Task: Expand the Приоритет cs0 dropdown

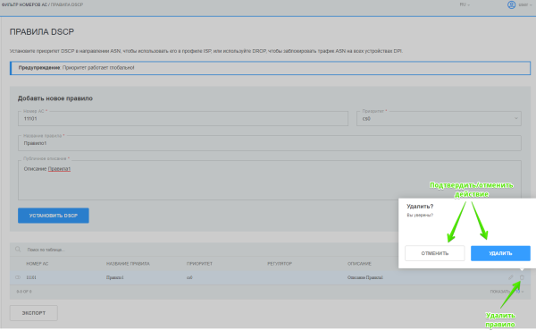Action: click(439, 118)
